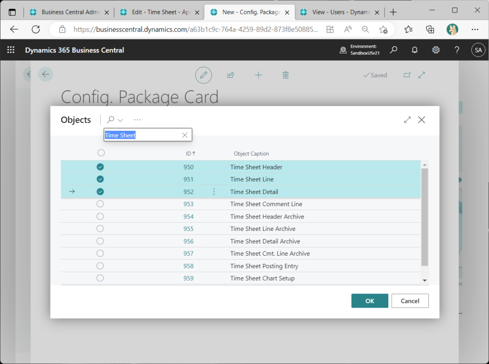Open the Business Central search magnifier in header
489x364 pixels.
coord(393,50)
